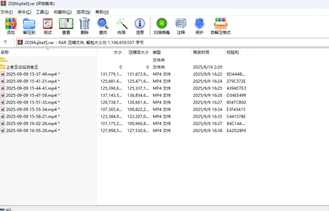Click the 删除 (Delete) trash icon

84,26
